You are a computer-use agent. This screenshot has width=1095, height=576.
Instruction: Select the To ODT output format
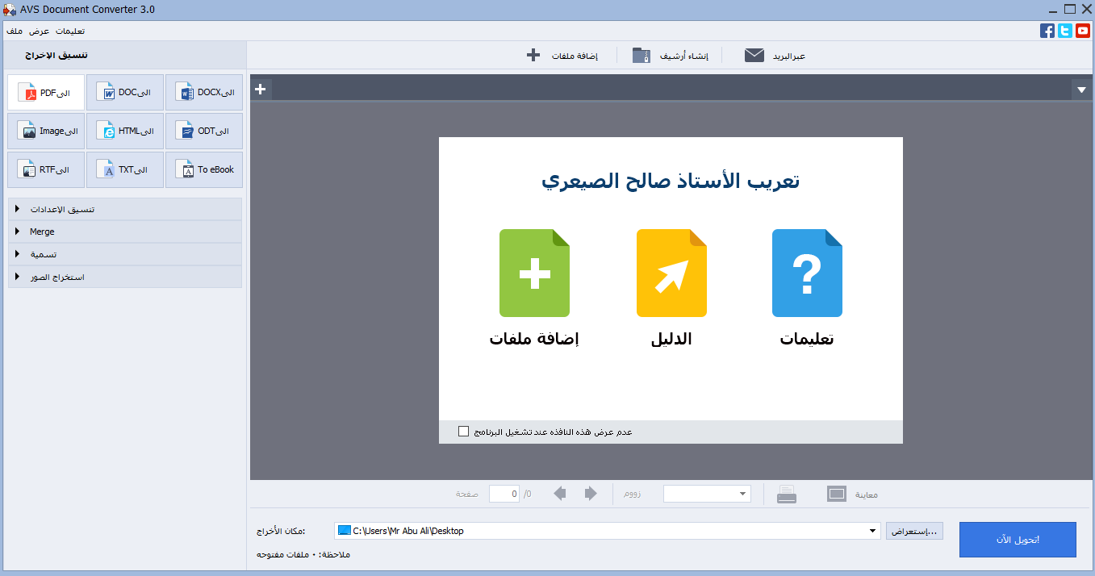click(x=204, y=131)
